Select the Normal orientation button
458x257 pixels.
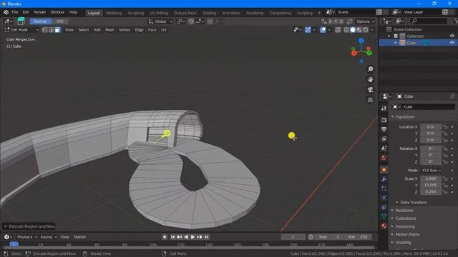click(x=40, y=21)
